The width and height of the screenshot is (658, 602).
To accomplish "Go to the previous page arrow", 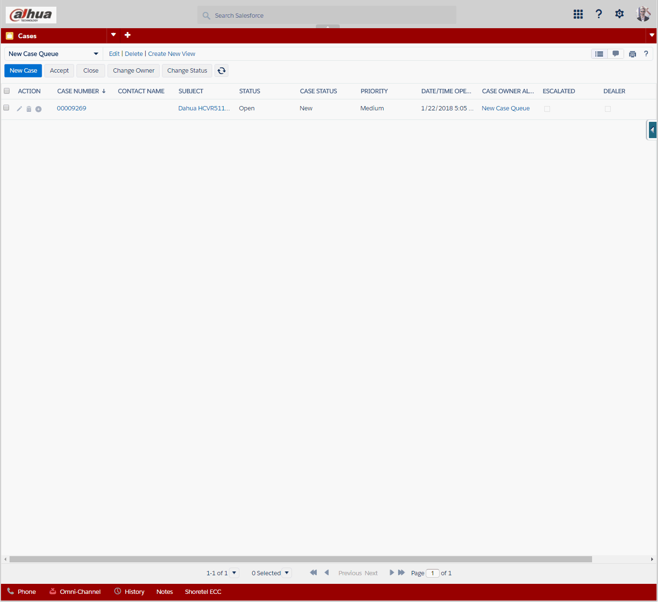I will click(x=327, y=572).
